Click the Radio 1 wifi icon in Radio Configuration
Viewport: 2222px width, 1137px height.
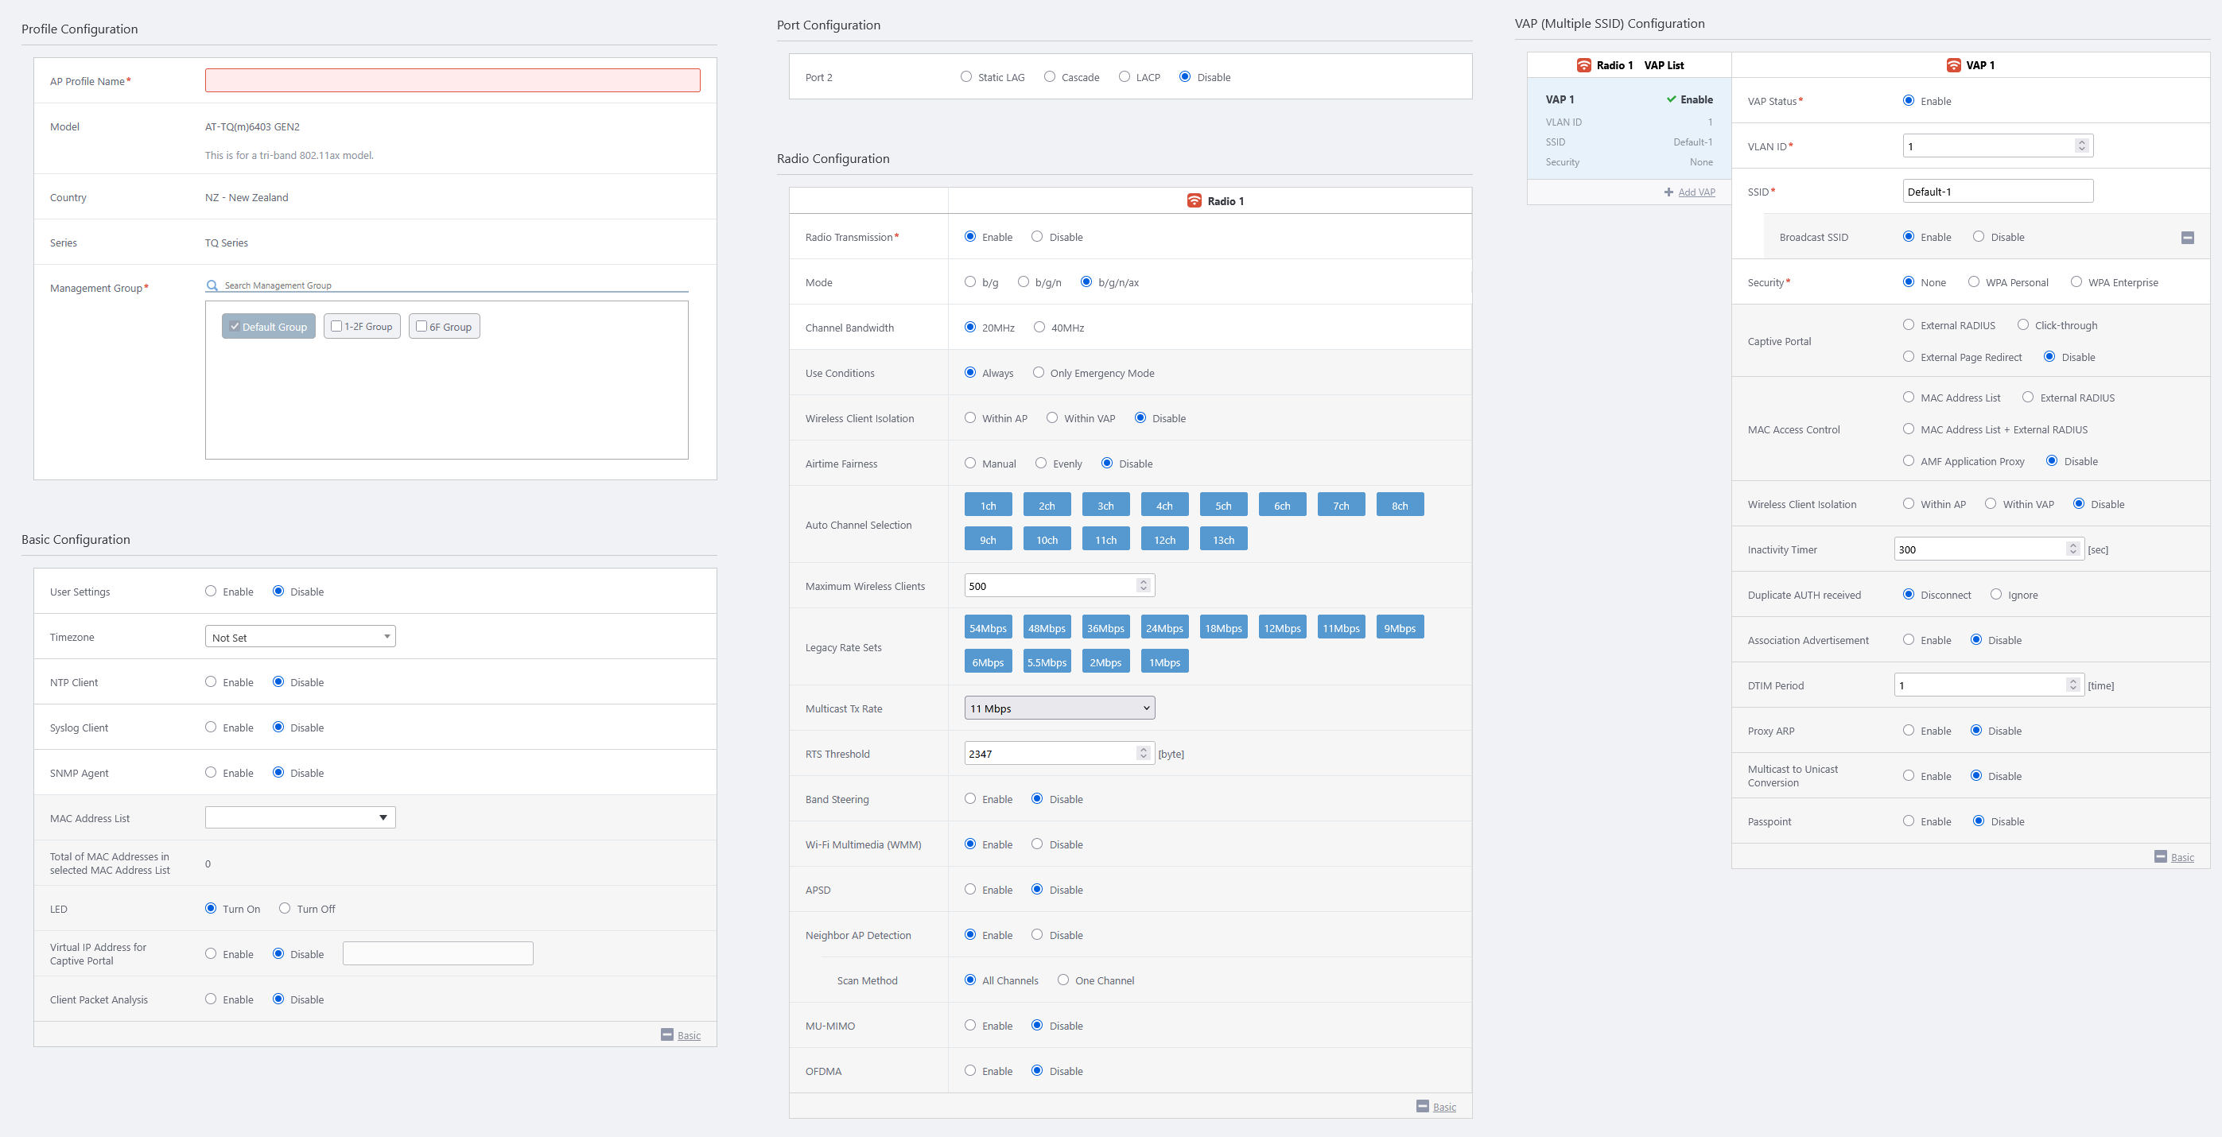(x=1194, y=201)
